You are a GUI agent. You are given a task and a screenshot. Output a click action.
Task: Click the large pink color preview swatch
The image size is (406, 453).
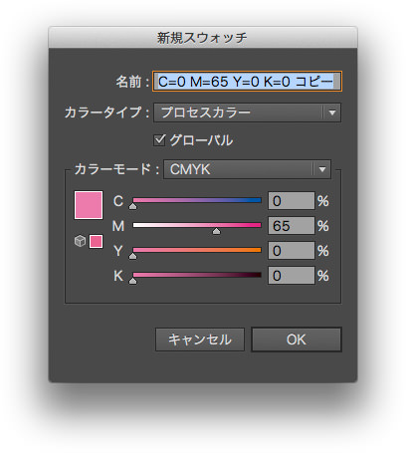point(89,205)
